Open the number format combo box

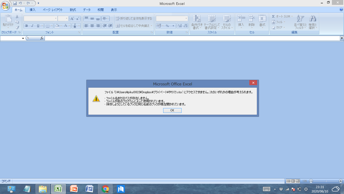(172, 19)
